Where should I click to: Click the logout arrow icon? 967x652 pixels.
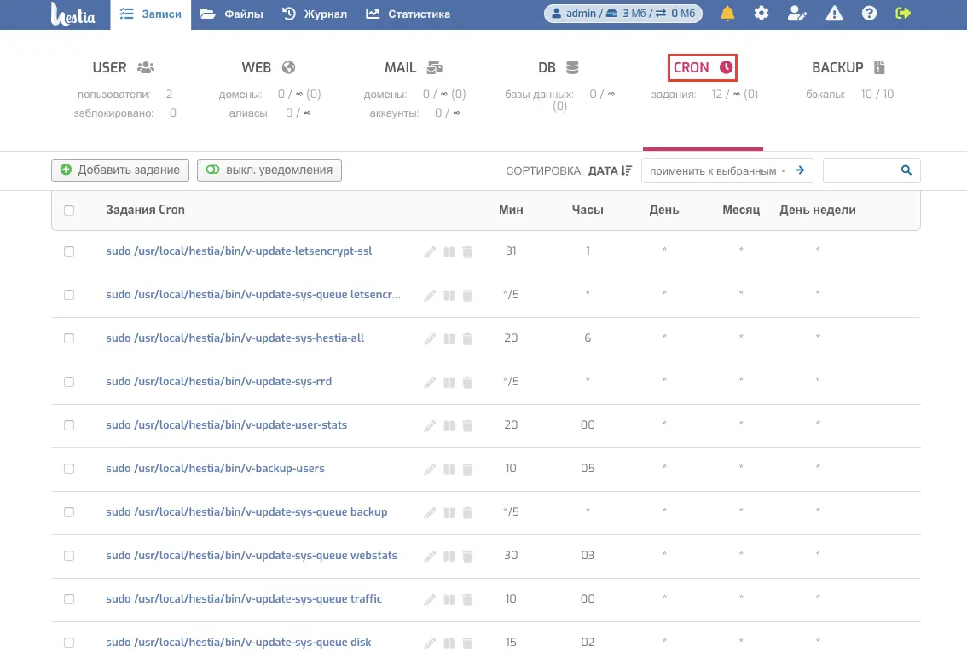903,14
